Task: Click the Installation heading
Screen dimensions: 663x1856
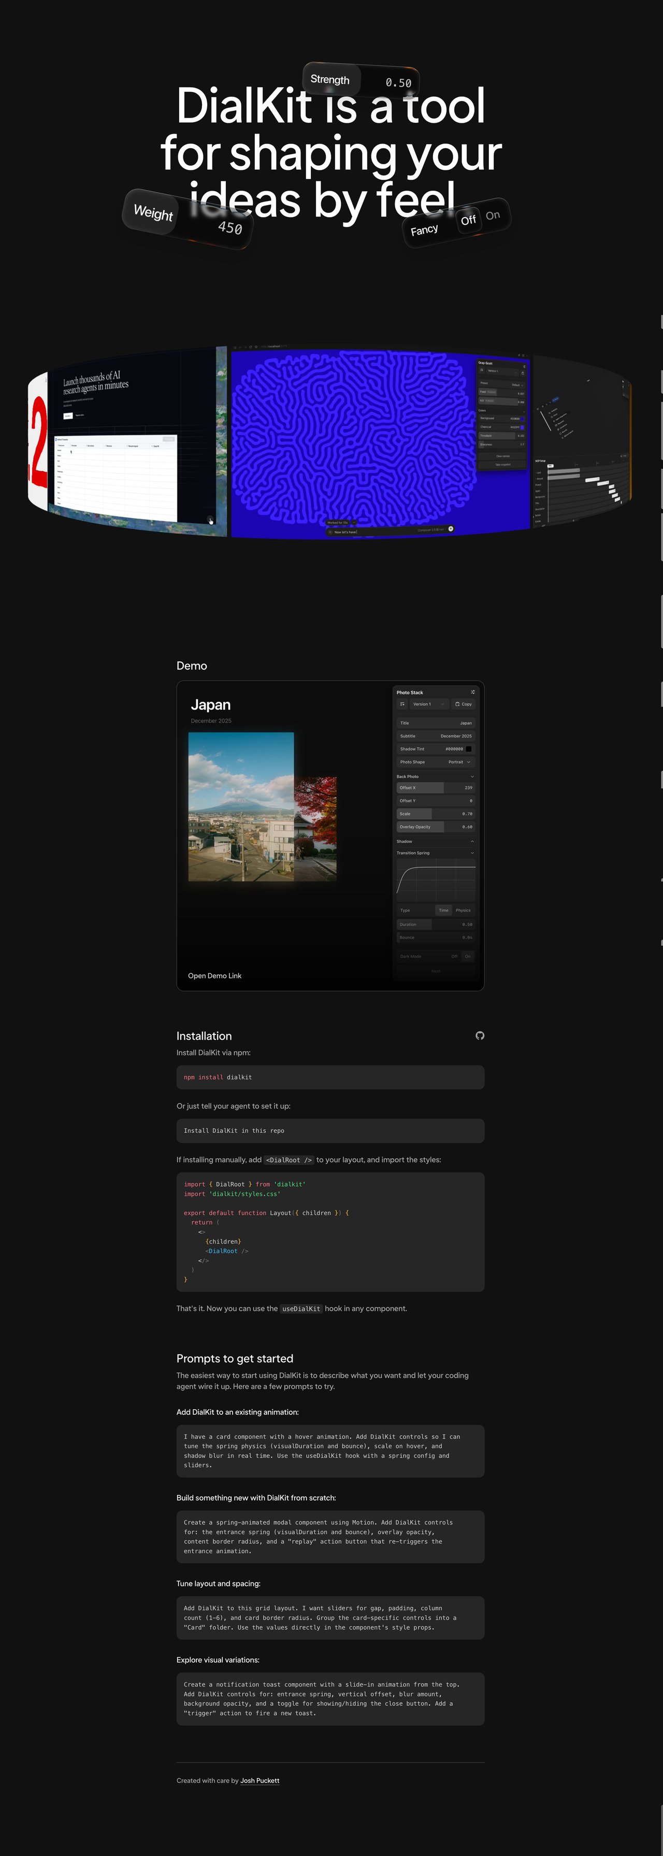Action: coord(204,1036)
